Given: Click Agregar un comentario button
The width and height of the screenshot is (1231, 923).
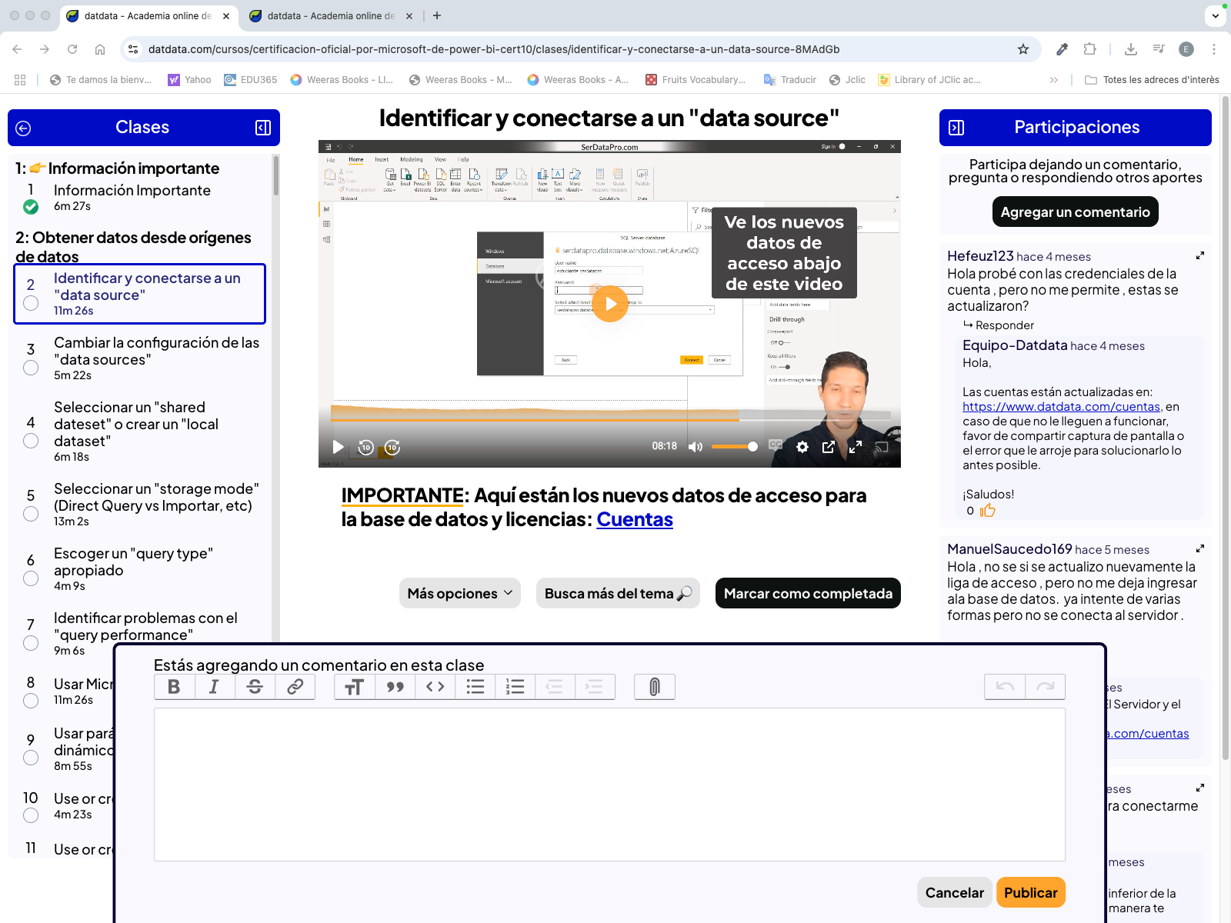Looking at the screenshot, I should click(x=1075, y=212).
